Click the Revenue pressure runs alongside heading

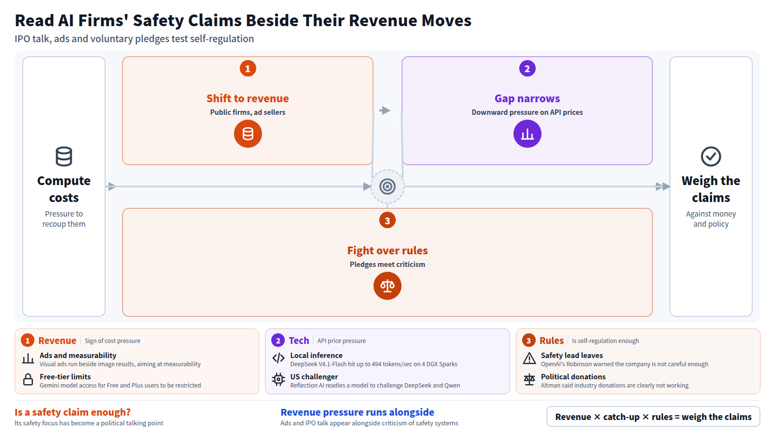coord(357,412)
